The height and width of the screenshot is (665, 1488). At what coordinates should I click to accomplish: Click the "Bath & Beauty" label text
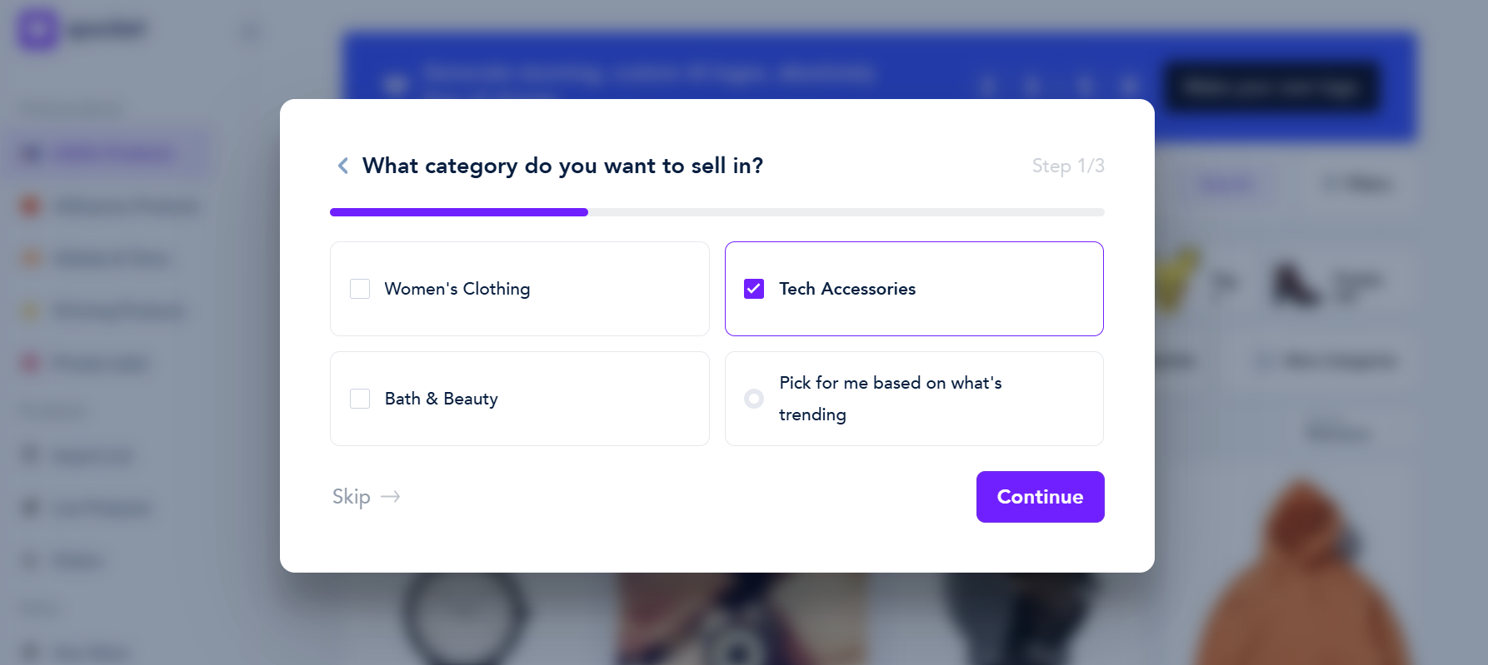(x=442, y=399)
